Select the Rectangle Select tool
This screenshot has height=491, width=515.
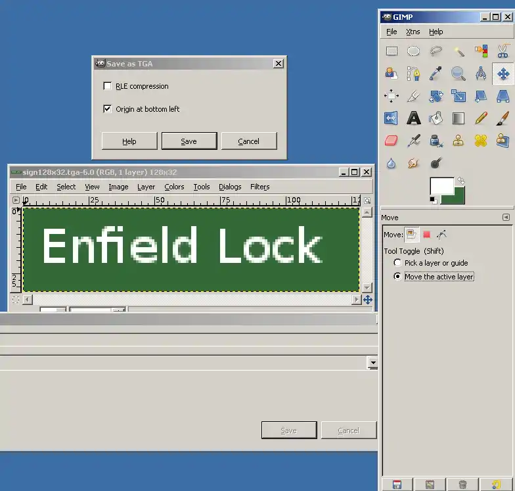(x=392, y=51)
